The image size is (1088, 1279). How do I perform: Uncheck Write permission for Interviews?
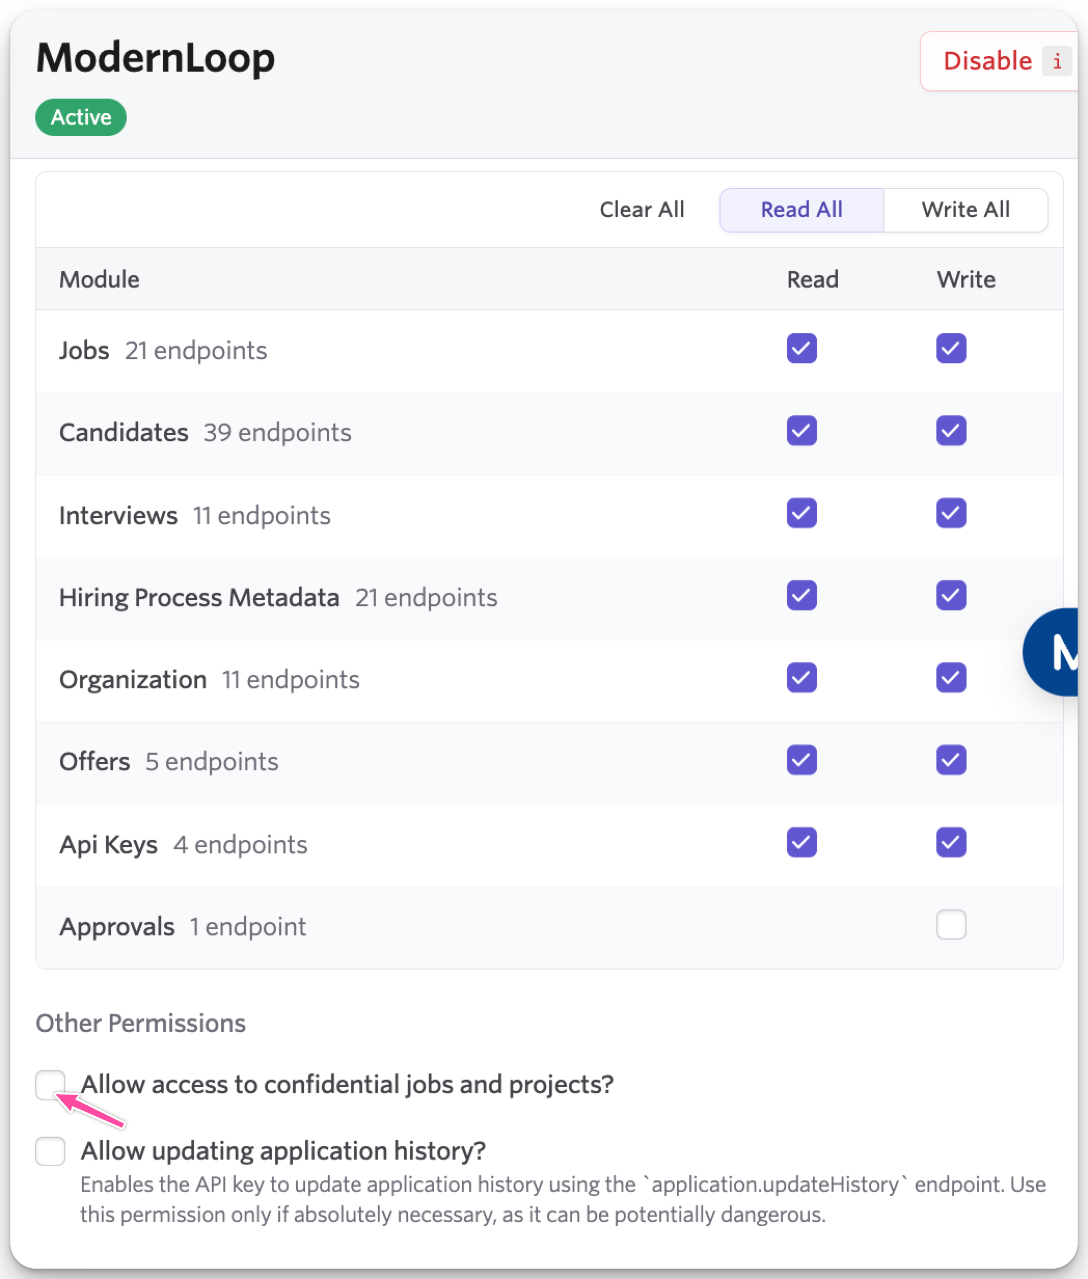[x=950, y=513]
